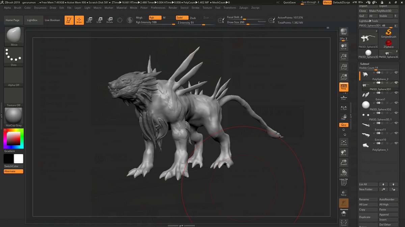Open the Stroke menu
Screen dimensions: 405x227
click(x=195, y=7)
